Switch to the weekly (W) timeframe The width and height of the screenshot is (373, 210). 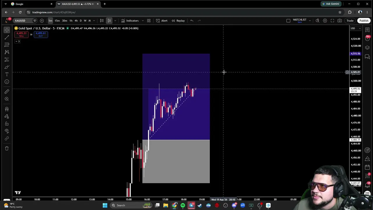point(85,21)
